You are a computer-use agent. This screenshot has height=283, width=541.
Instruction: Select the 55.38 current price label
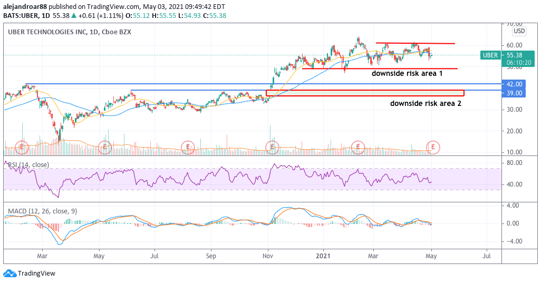click(514, 55)
